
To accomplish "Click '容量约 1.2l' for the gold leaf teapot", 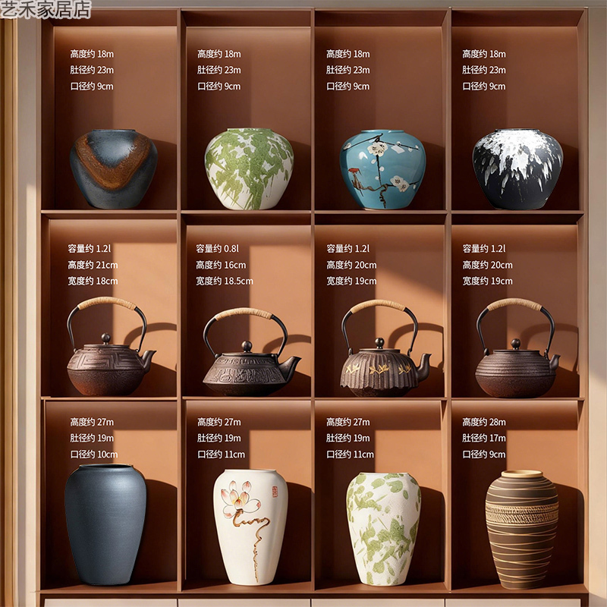I will coord(348,249).
